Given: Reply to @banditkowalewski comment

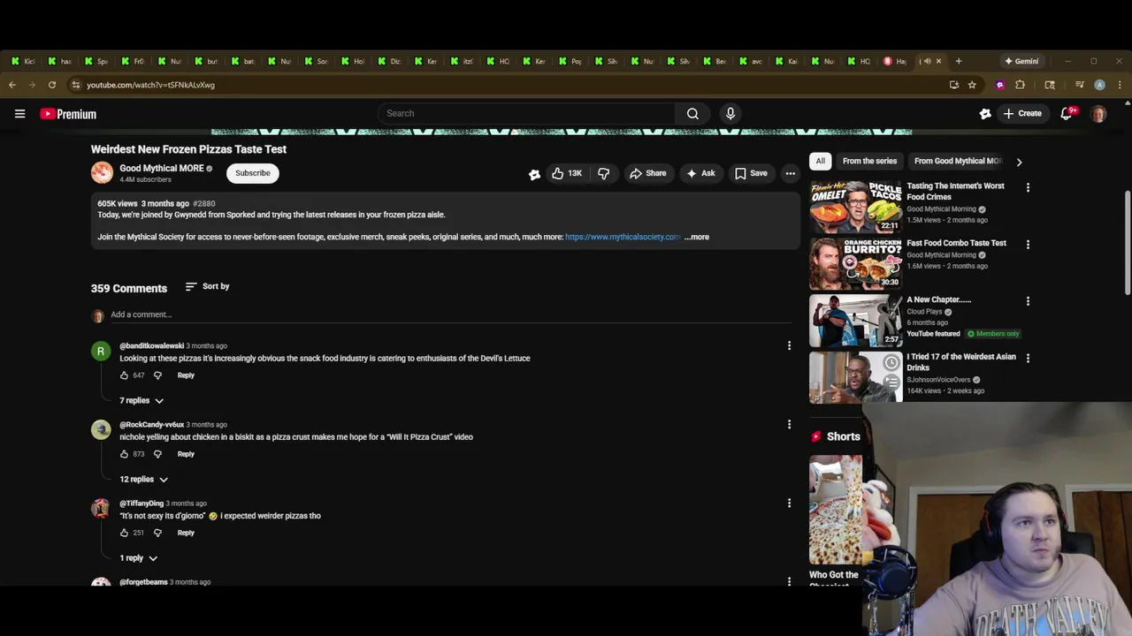Looking at the screenshot, I should (186, 375).
